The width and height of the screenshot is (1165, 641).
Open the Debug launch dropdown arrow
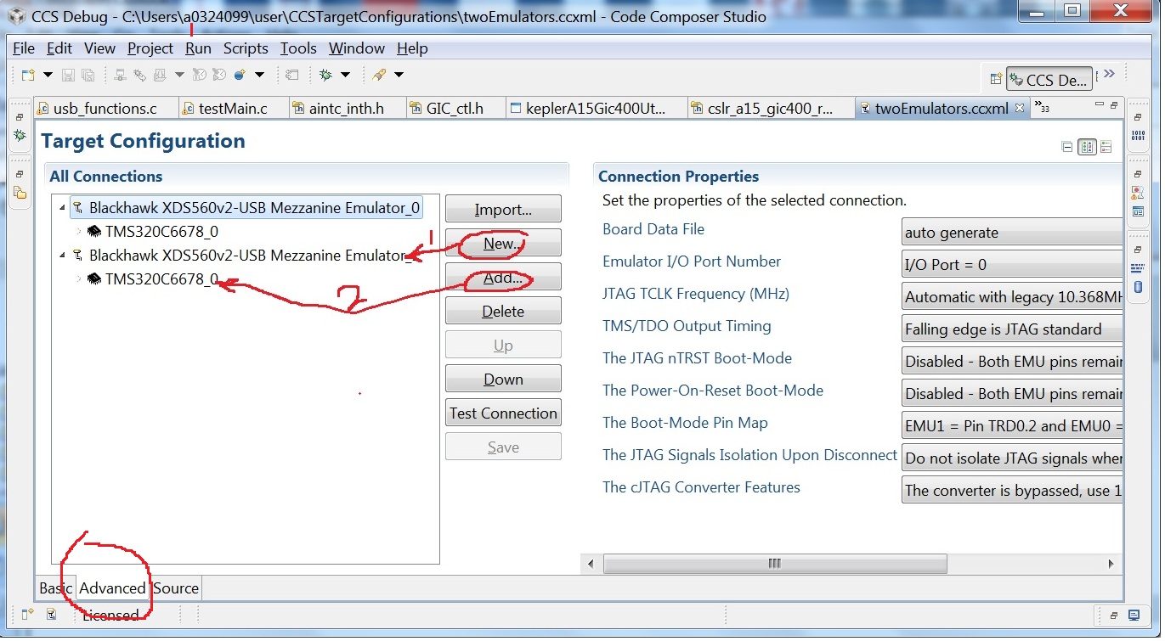(345, 75)
